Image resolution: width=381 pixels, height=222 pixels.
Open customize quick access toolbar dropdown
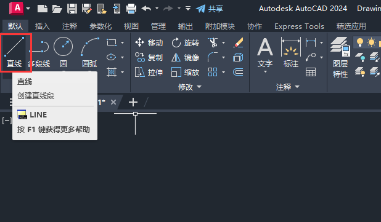click(x=188, y=9)
